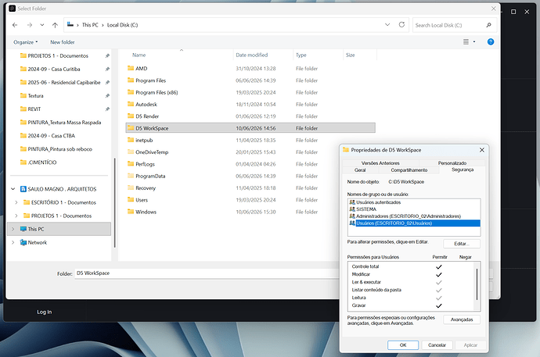Focus the Search Local Disk (C:) field
The width and height of the screenshot is (540, 357).
[455, 25]
